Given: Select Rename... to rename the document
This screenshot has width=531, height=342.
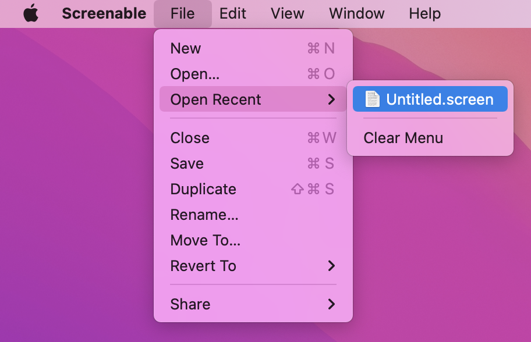Looking at the screenshot, I should pos(204,215).
